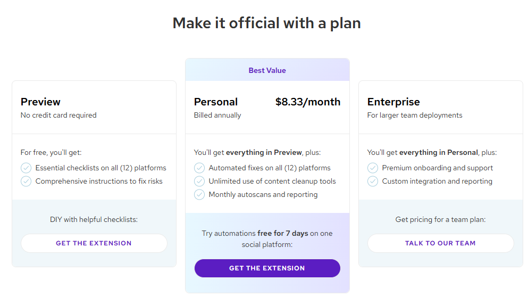Click the Preview plan title
This screenshot has height=305, width=528.
pos(40,102)
